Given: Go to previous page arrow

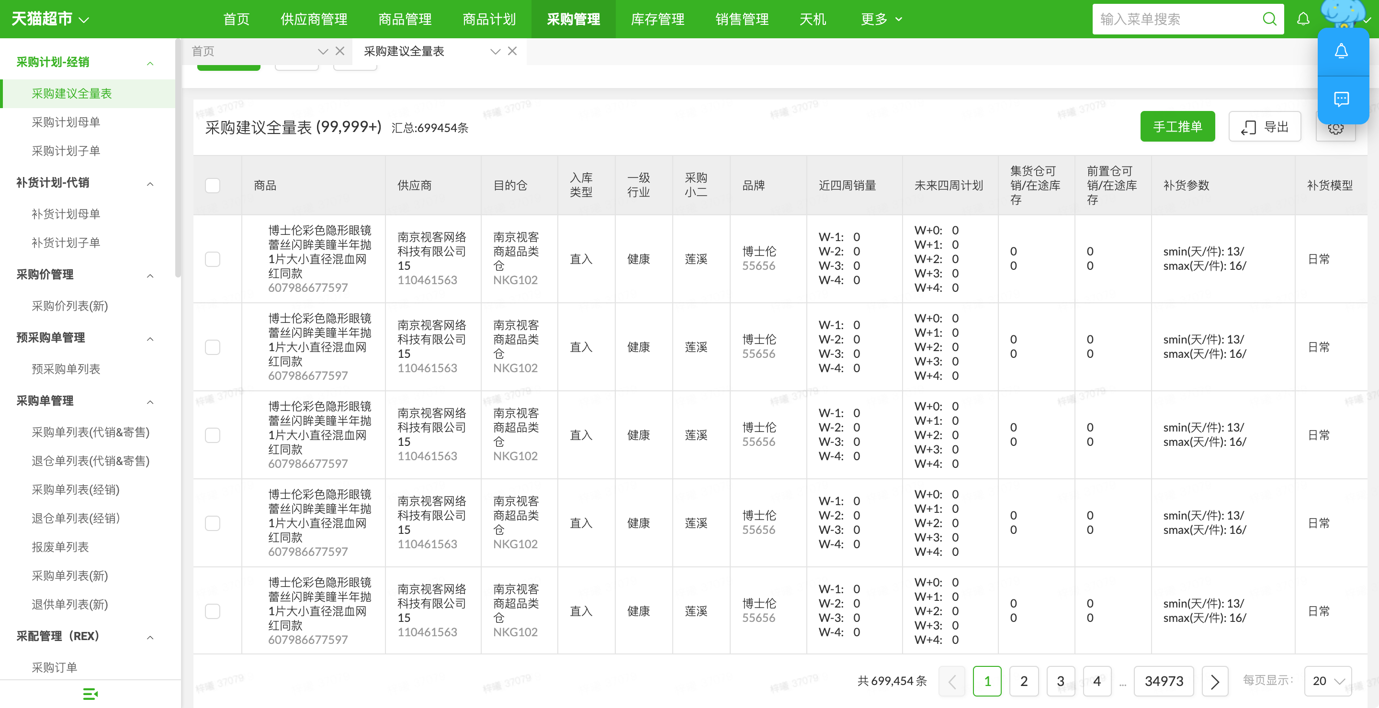Looking at the screenshot, I should click(952, 681).
